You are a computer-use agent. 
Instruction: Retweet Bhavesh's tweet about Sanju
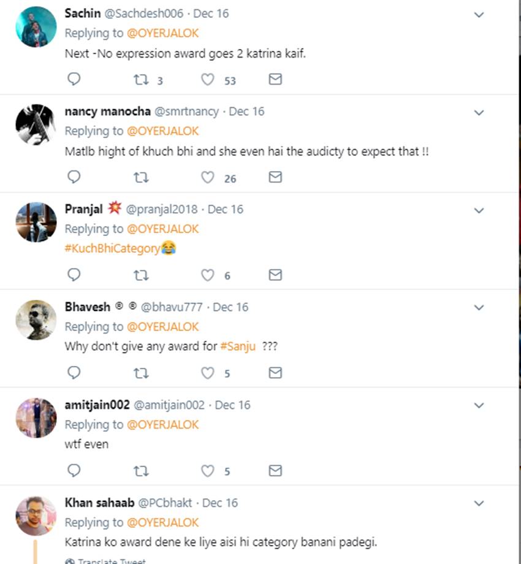141,373
